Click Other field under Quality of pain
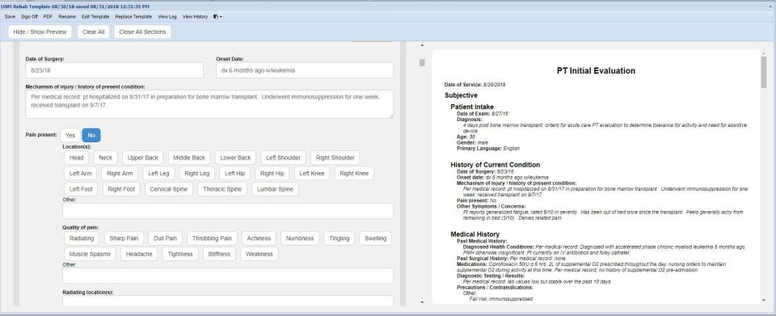This screenshot has width=776, height=316. (x=228, y=276)
